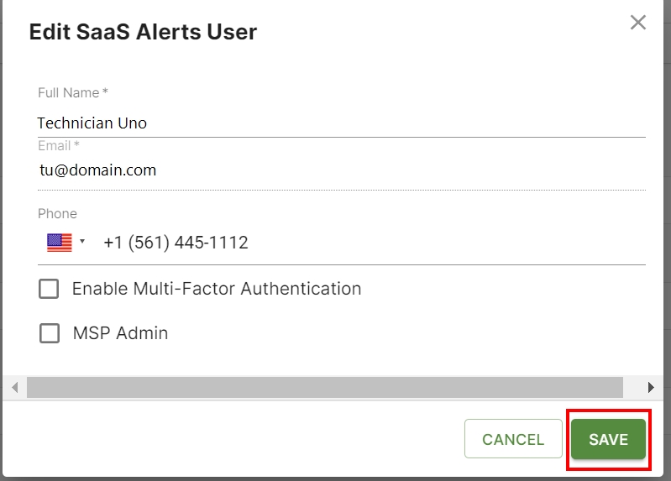Click the scrollbar track right of the thumb
Screen dimensions: 671x481
tap(632, 387)
